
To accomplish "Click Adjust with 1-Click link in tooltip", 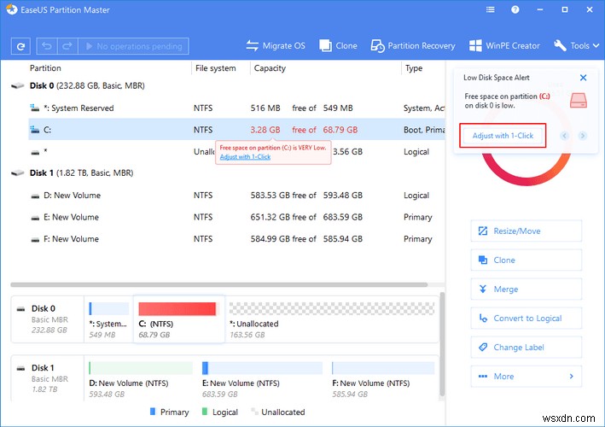I will [x=245, y=157].
